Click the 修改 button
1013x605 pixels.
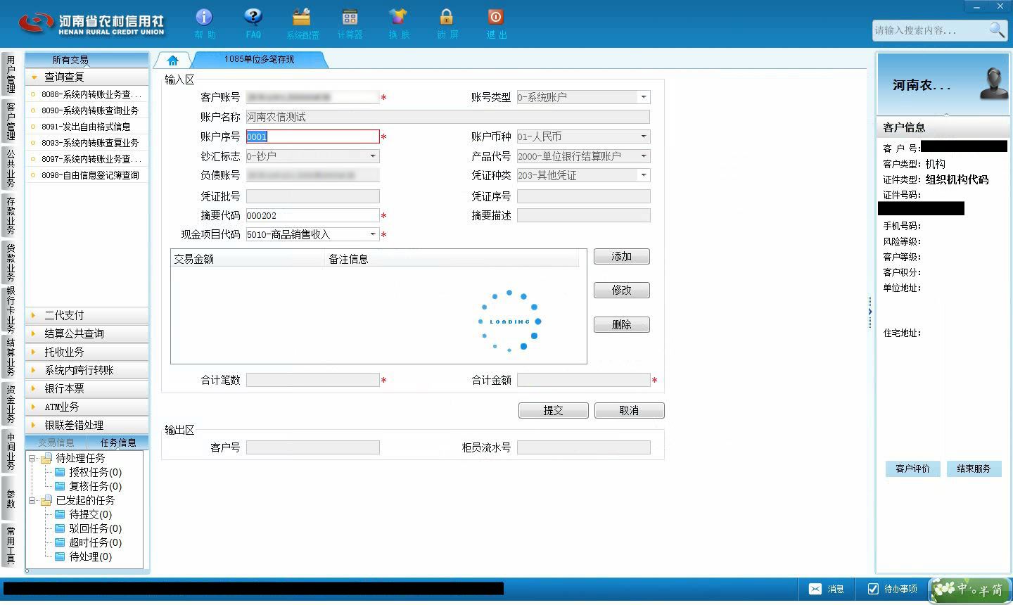pos(622,290)
